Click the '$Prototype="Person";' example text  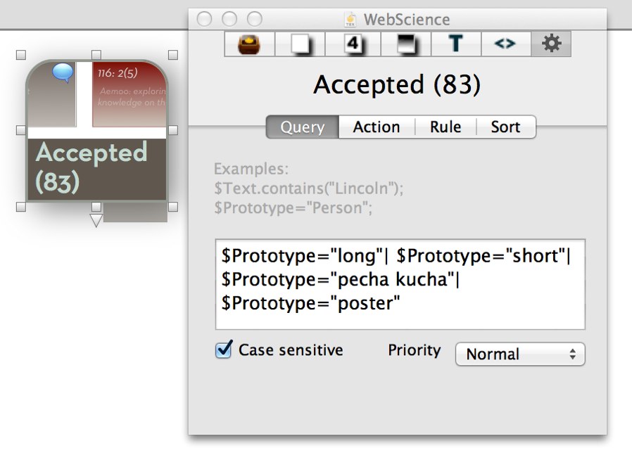coord(293,208)
